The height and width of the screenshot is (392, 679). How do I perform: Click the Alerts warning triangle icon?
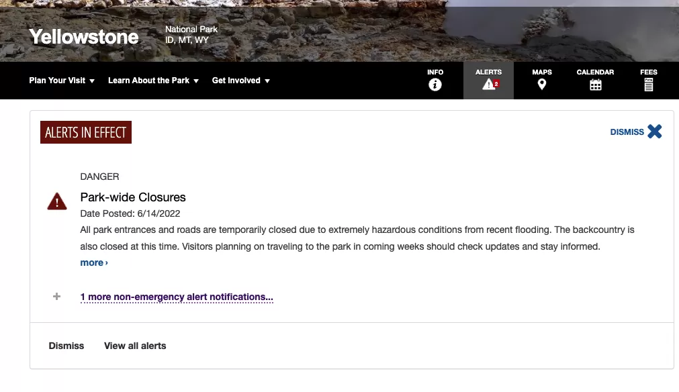(x=490, y=85)
